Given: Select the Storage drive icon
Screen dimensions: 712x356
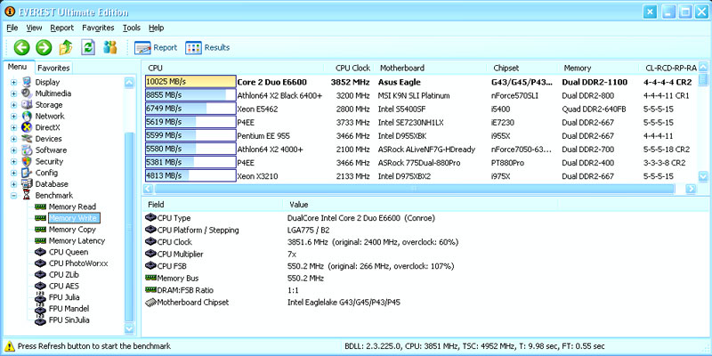Looking at the screenshot, I should coord(27,105).
